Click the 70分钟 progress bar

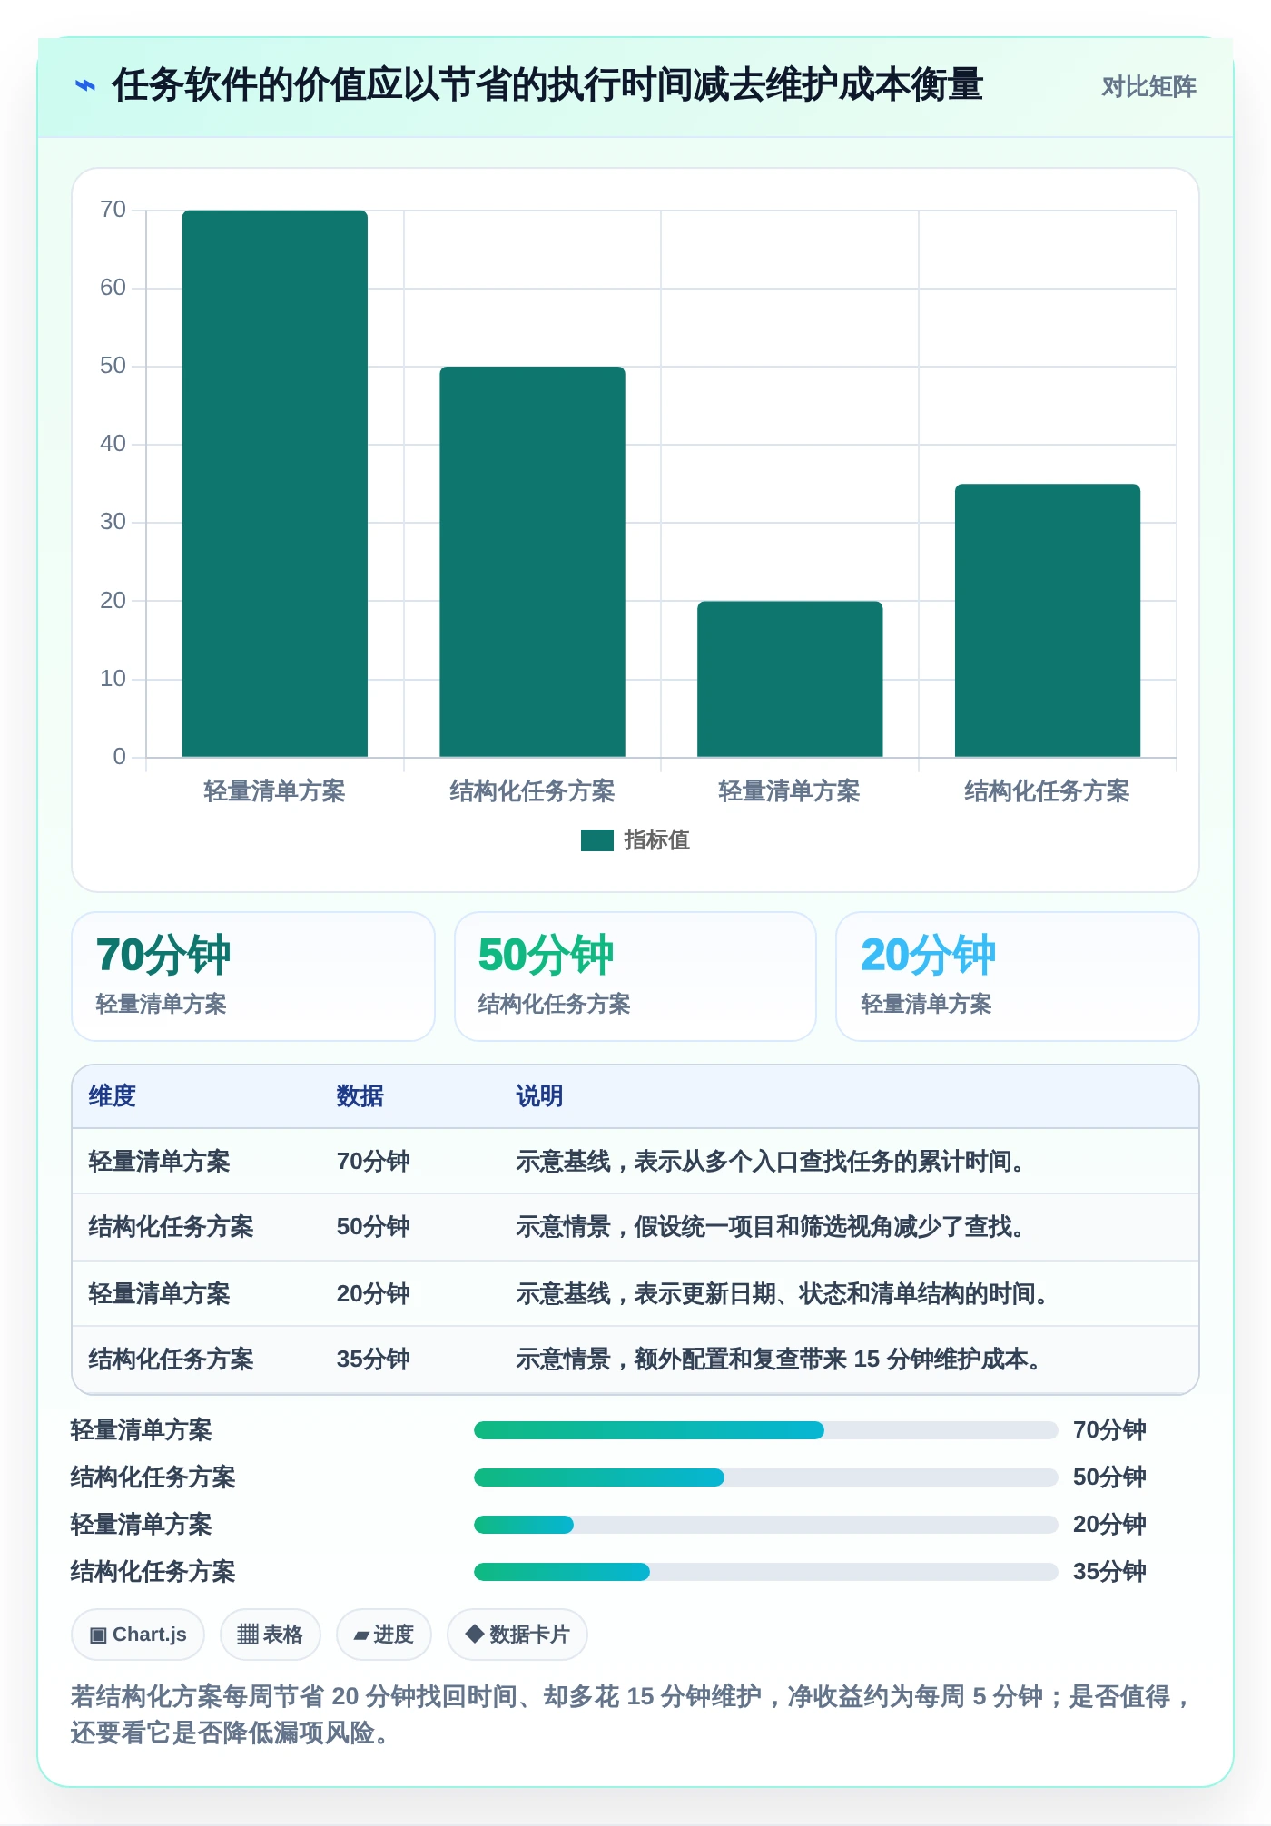click(x=765, y=1430)
